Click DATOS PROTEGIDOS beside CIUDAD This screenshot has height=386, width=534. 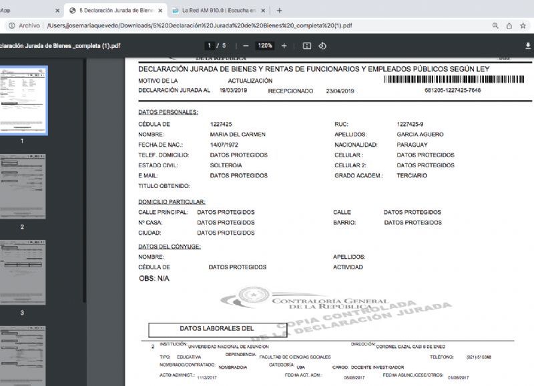226,233
